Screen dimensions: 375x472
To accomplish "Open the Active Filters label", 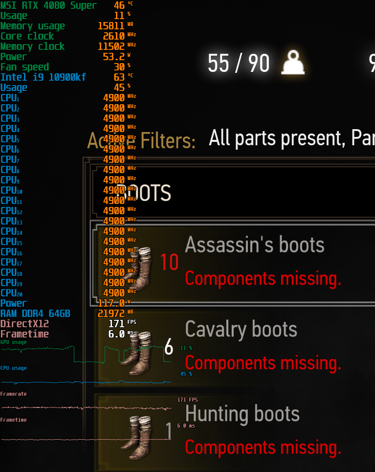I will 141,140.
